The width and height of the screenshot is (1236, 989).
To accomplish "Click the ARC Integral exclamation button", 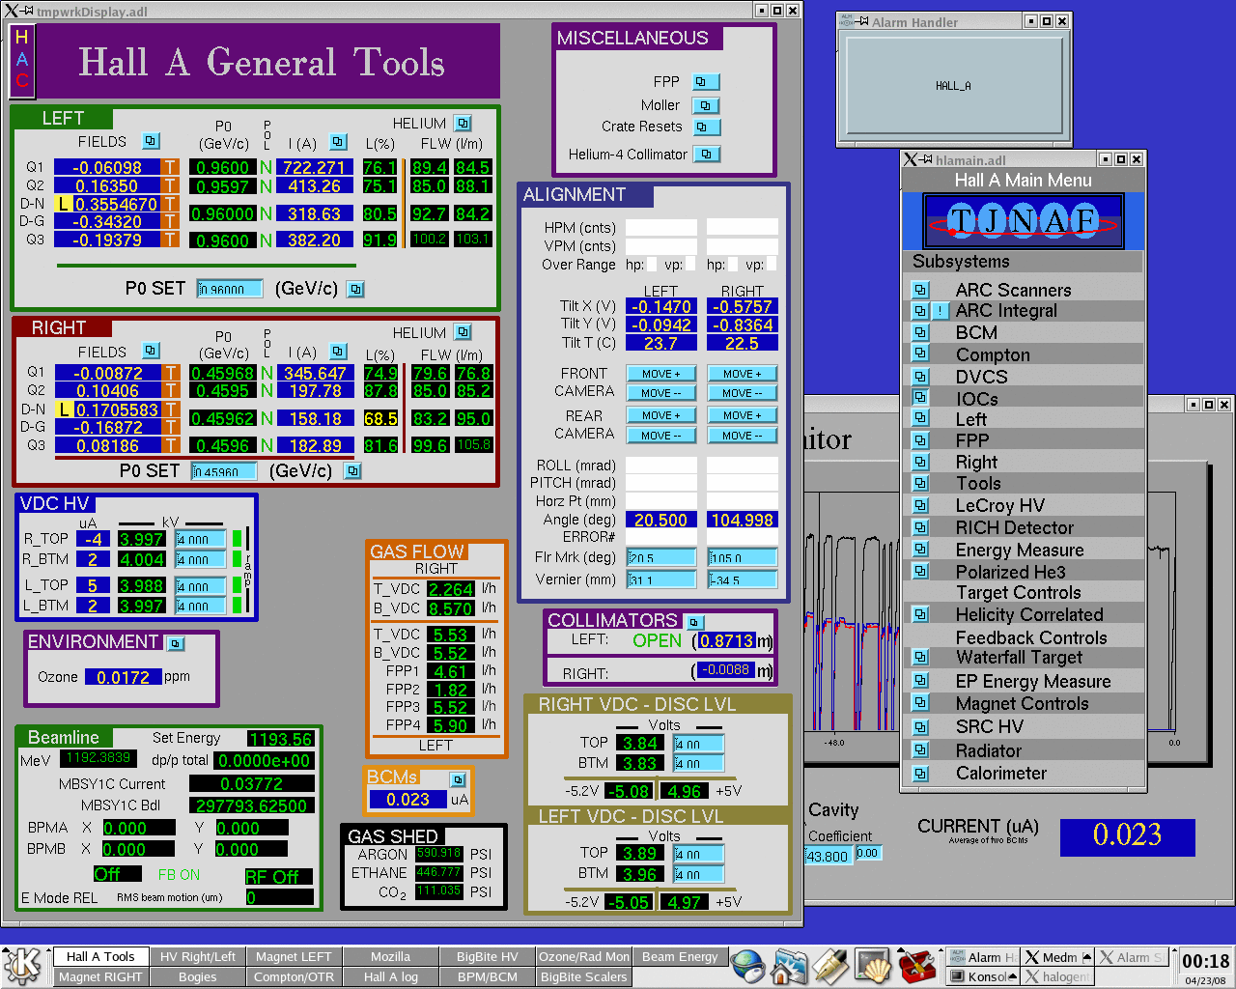I will click(x=941, y=311).
